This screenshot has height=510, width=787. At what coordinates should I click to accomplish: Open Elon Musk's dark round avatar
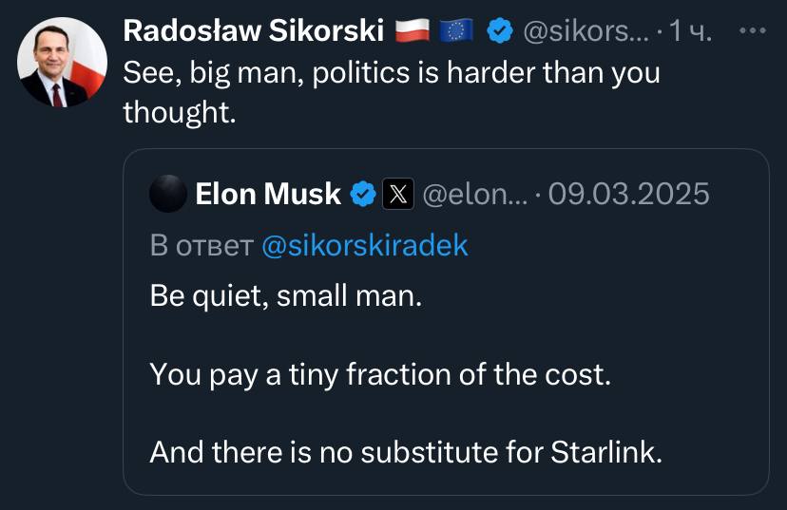point(168,194)
